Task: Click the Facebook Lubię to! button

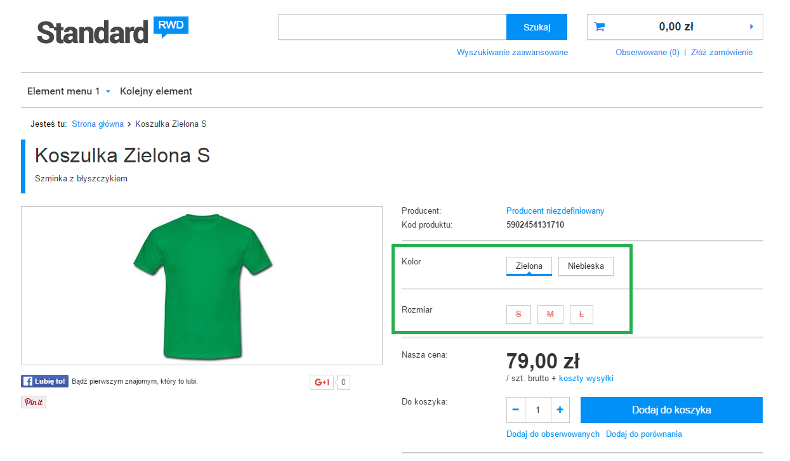Action: coord(45,381)
